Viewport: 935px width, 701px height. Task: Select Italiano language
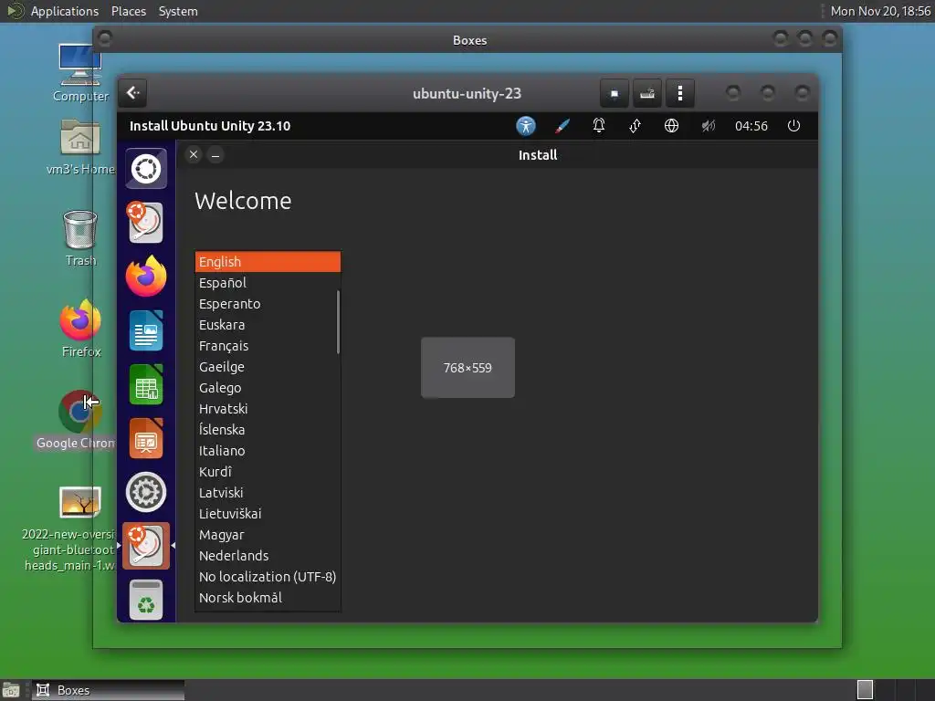pos(268,451)
